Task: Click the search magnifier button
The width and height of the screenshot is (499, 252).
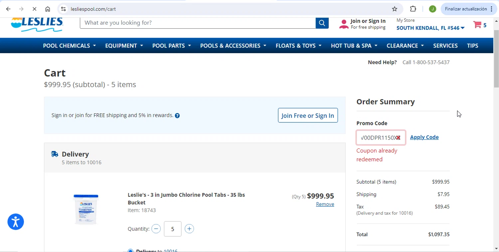Action: pyautogui.click(x=322, y=23)
